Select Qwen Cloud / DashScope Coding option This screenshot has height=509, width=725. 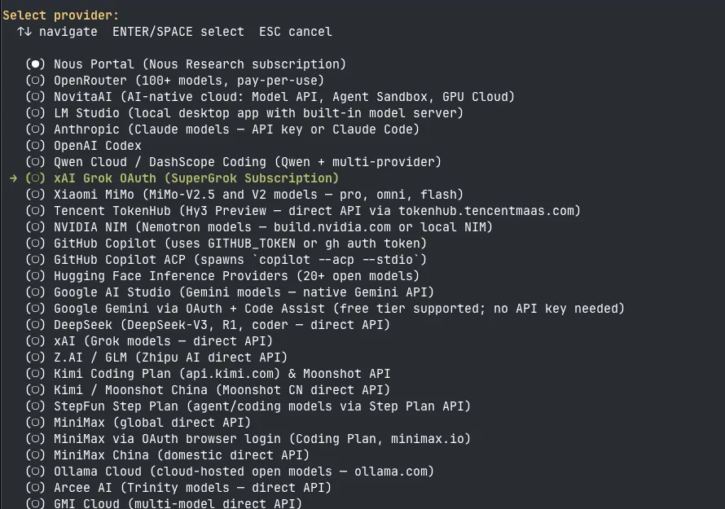click(234, 162)
